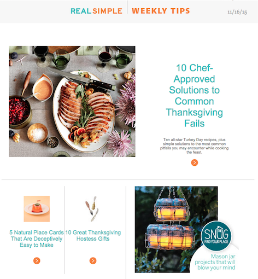The height and width of the screenshot is (279, 258).
Task: Open 10 Great Thanksgiving Hostess Gifts link
Action: (x=93, y=235)
